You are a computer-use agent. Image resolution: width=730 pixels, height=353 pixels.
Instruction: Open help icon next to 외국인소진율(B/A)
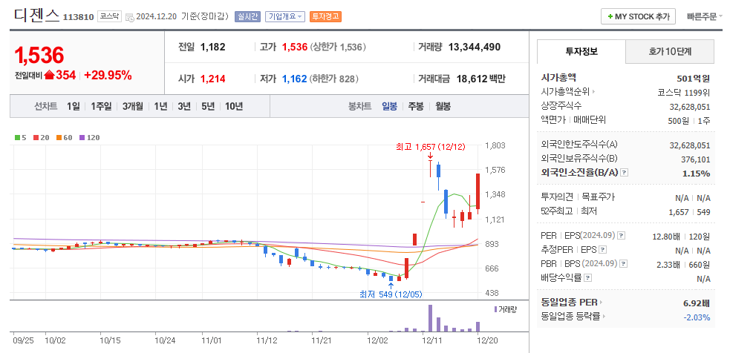pyautogui.click(x=625, y=173)
